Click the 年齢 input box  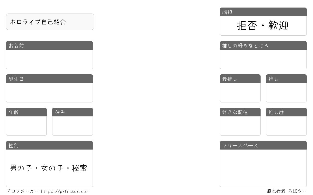pos(26,126)
